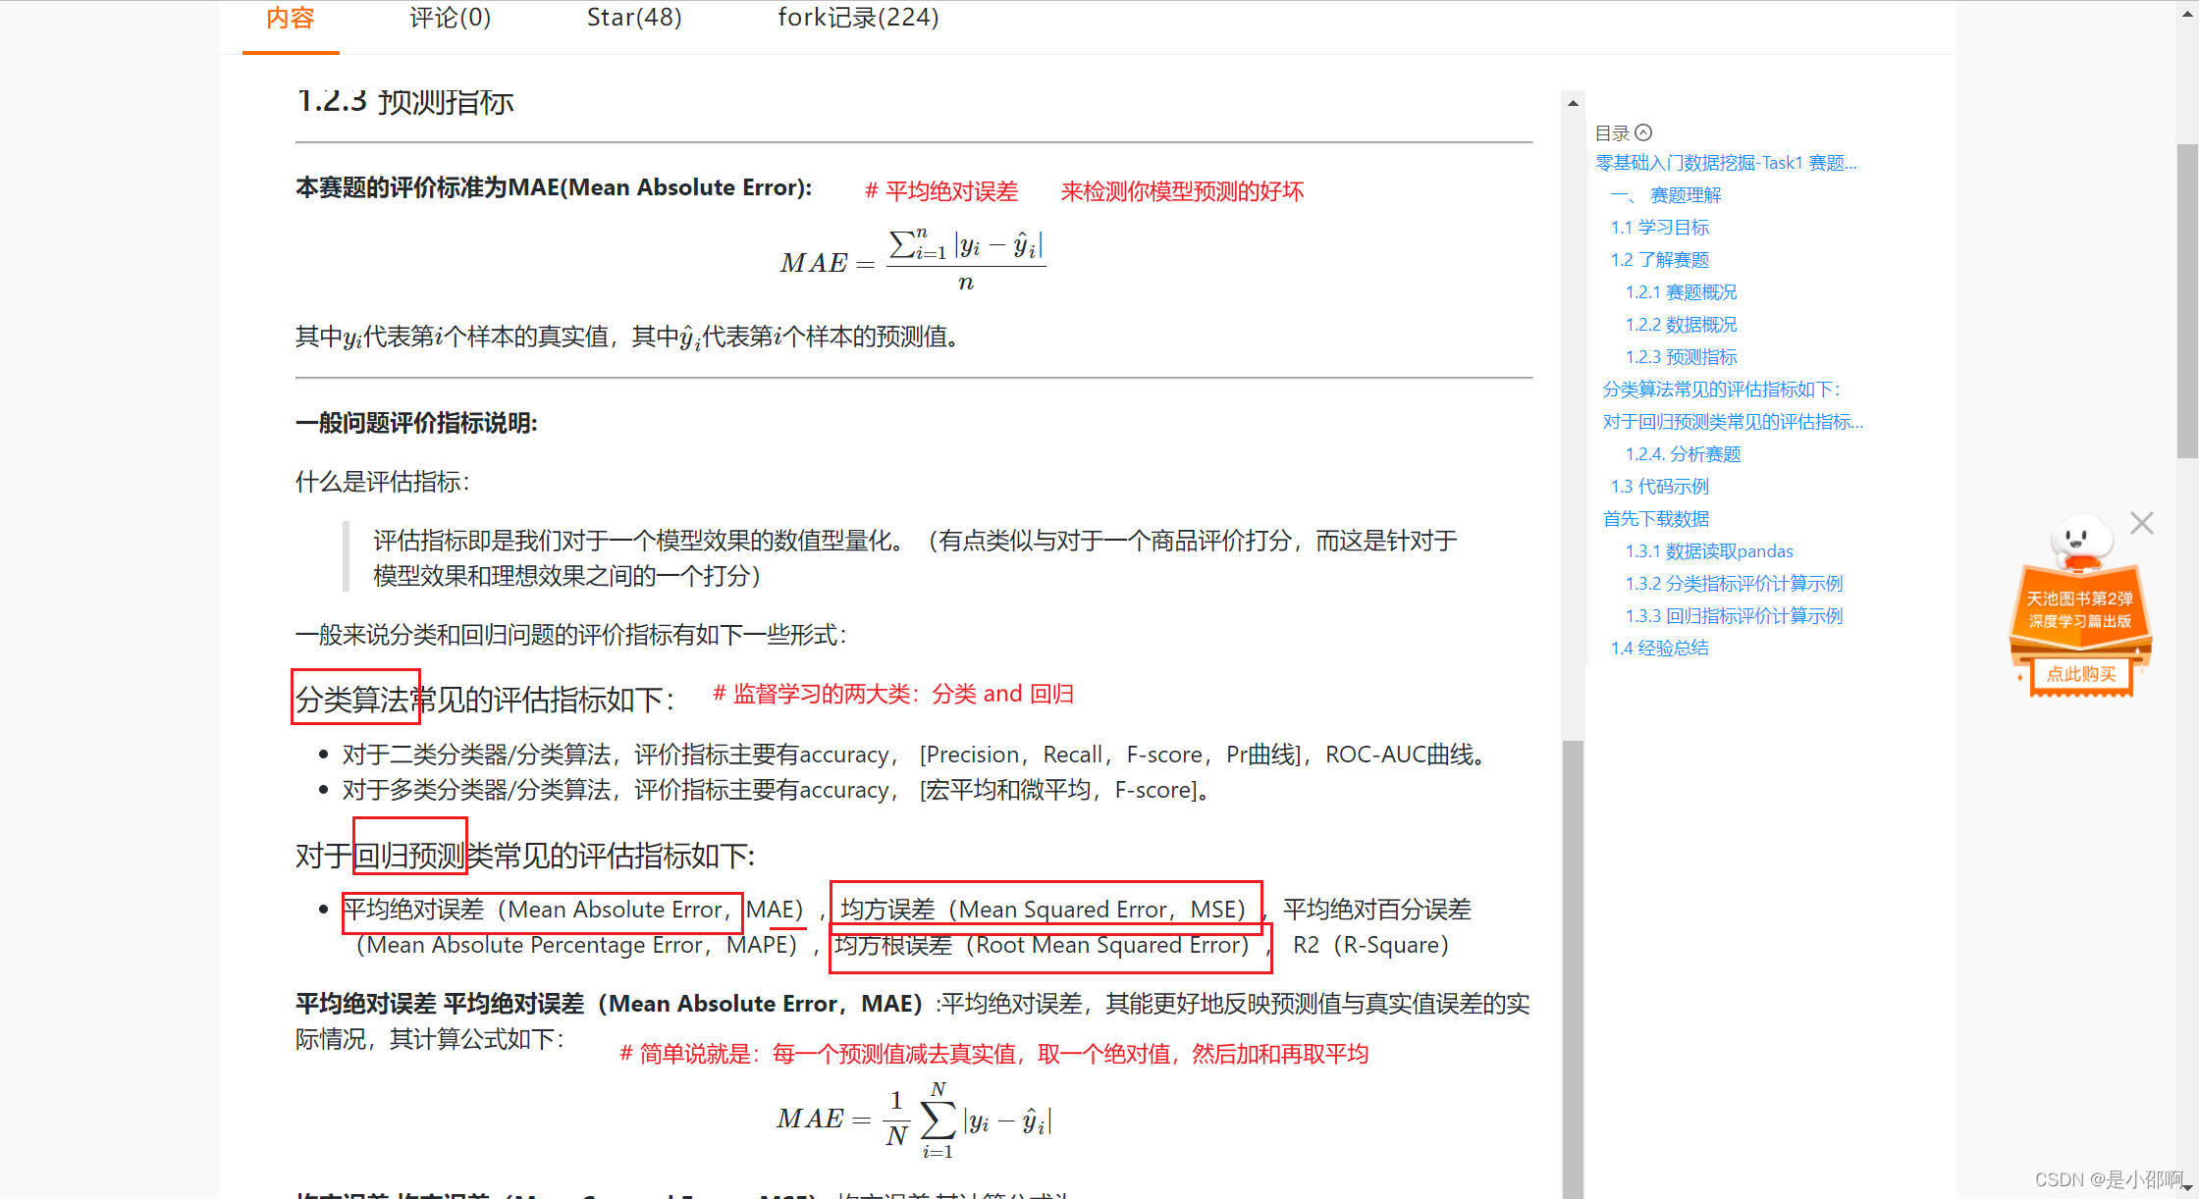
Task: Click the 点此购买 purchase button
Action: [2080, 674]
